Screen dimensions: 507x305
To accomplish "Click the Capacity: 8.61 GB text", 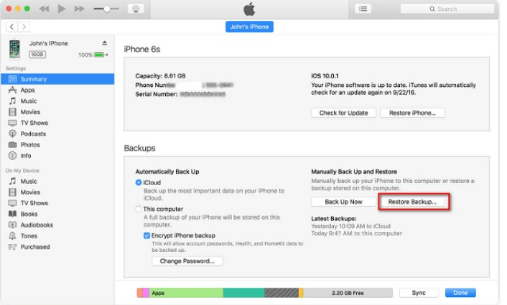I will pyautogui.click(x=160, y=76).
